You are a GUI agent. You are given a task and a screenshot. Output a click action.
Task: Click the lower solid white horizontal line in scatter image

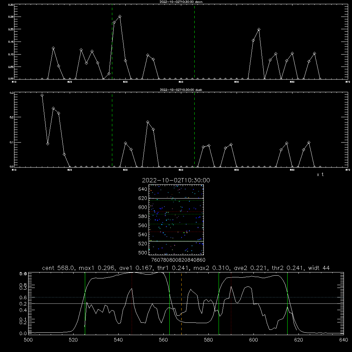tap(176, 241)
